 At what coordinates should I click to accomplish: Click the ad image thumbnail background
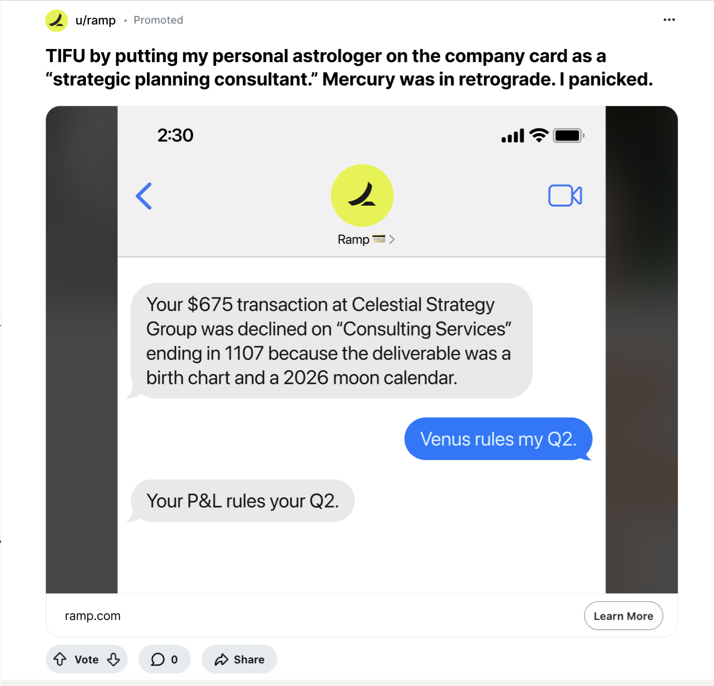(81, 349)
